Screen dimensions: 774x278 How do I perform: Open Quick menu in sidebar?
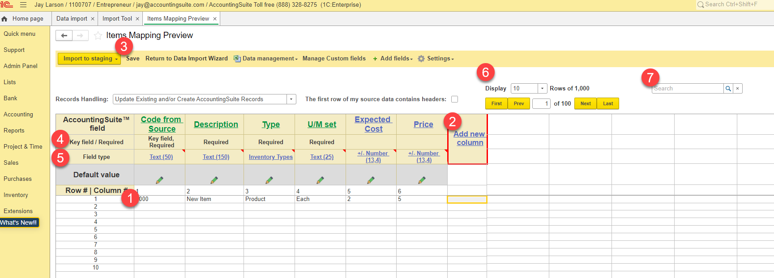(20, 34)
